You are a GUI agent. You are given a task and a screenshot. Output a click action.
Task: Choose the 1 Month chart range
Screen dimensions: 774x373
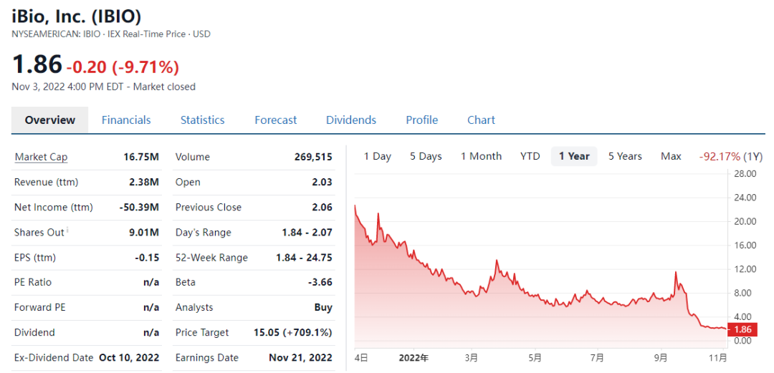[482, 156]
